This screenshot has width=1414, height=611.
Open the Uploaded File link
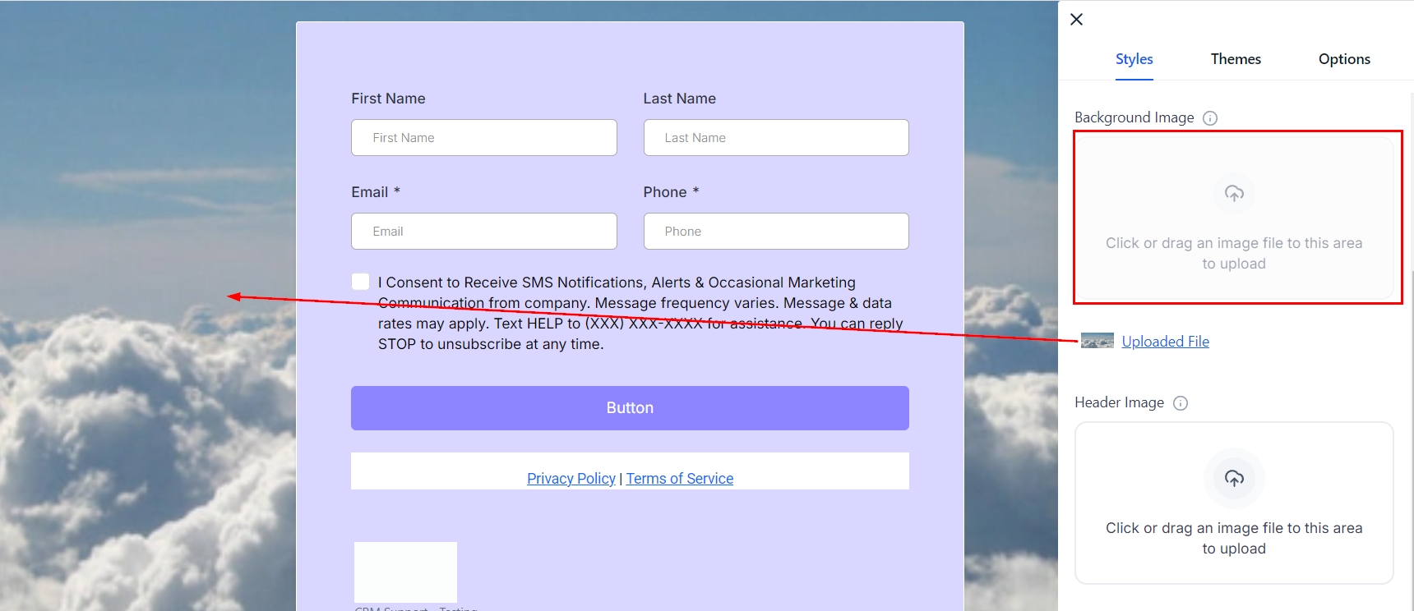point(1165,342)
